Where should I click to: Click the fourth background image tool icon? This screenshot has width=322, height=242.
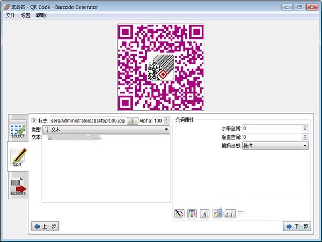click(217, 214)
